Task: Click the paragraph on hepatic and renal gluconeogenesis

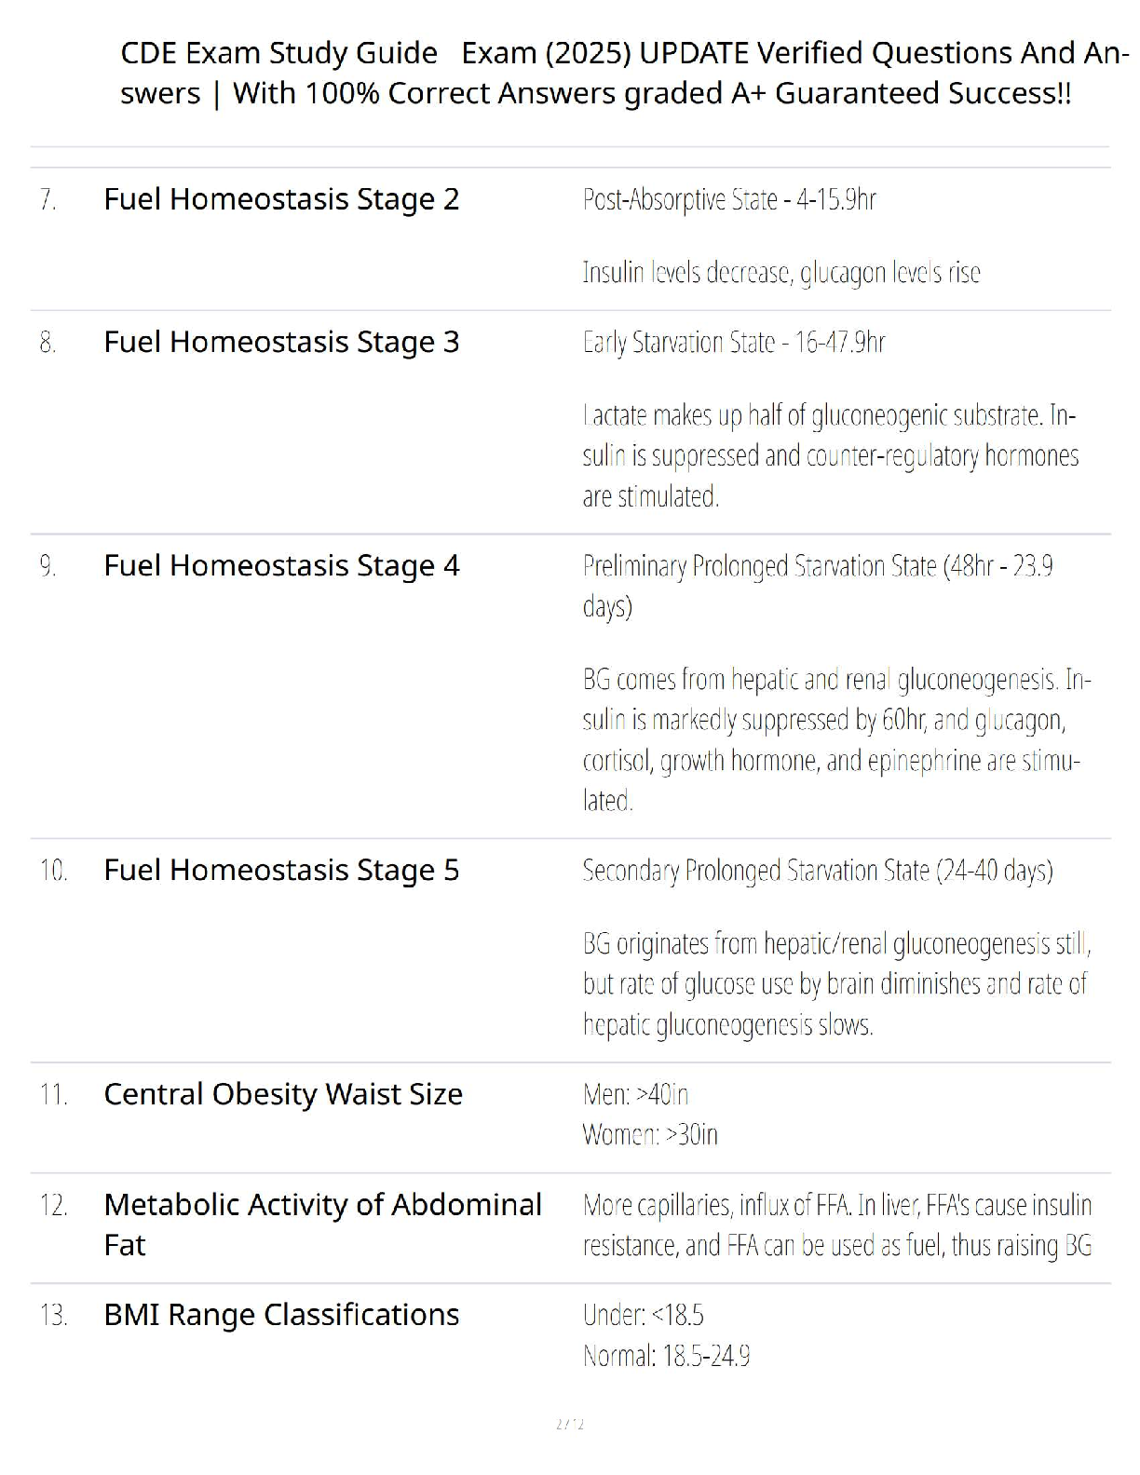Action: [x=835, y=739]
